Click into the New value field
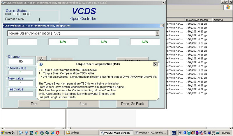Image resolution: width=233 pixels, height=136 pixels. click(21, 83)
